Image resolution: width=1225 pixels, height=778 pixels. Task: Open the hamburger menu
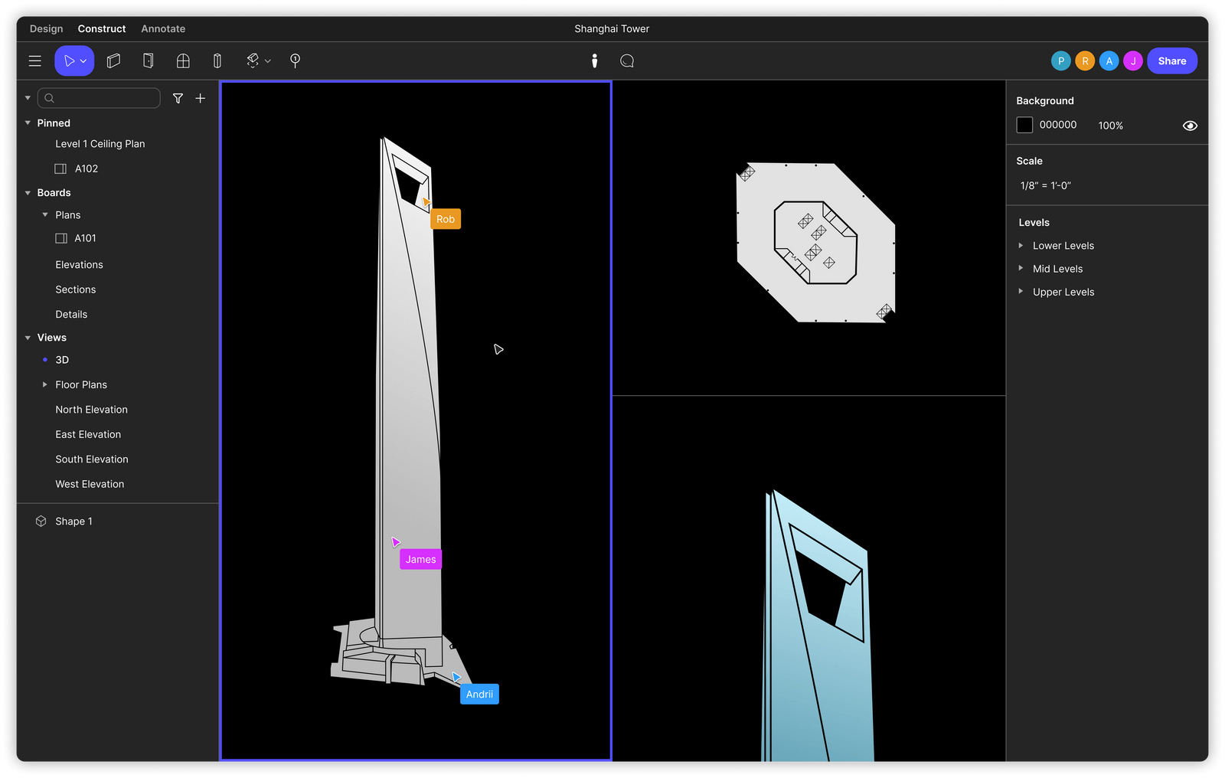[35, 61]
